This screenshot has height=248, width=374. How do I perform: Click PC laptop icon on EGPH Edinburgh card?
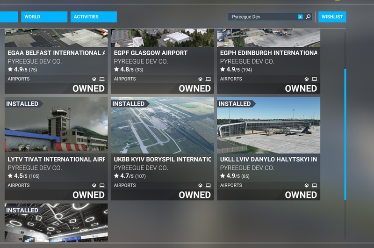(314, 79)
